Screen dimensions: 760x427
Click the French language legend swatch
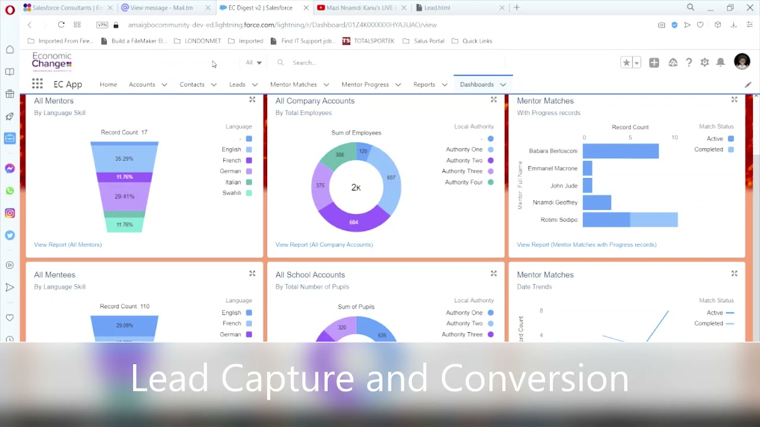point(249,161)
